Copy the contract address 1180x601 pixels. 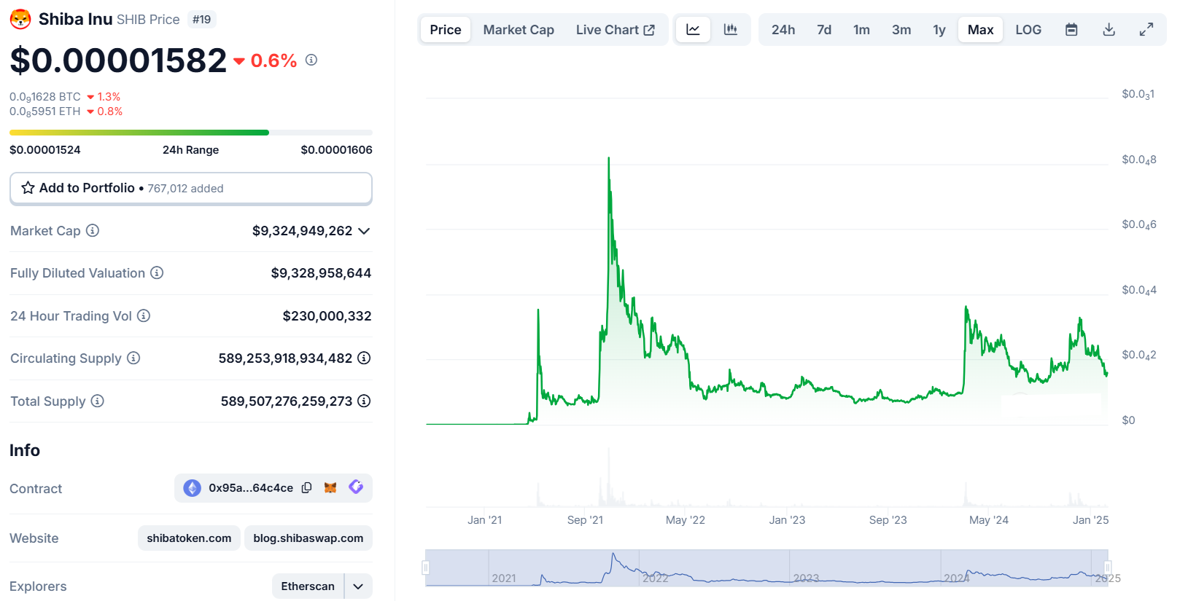(x=307, y=488)
